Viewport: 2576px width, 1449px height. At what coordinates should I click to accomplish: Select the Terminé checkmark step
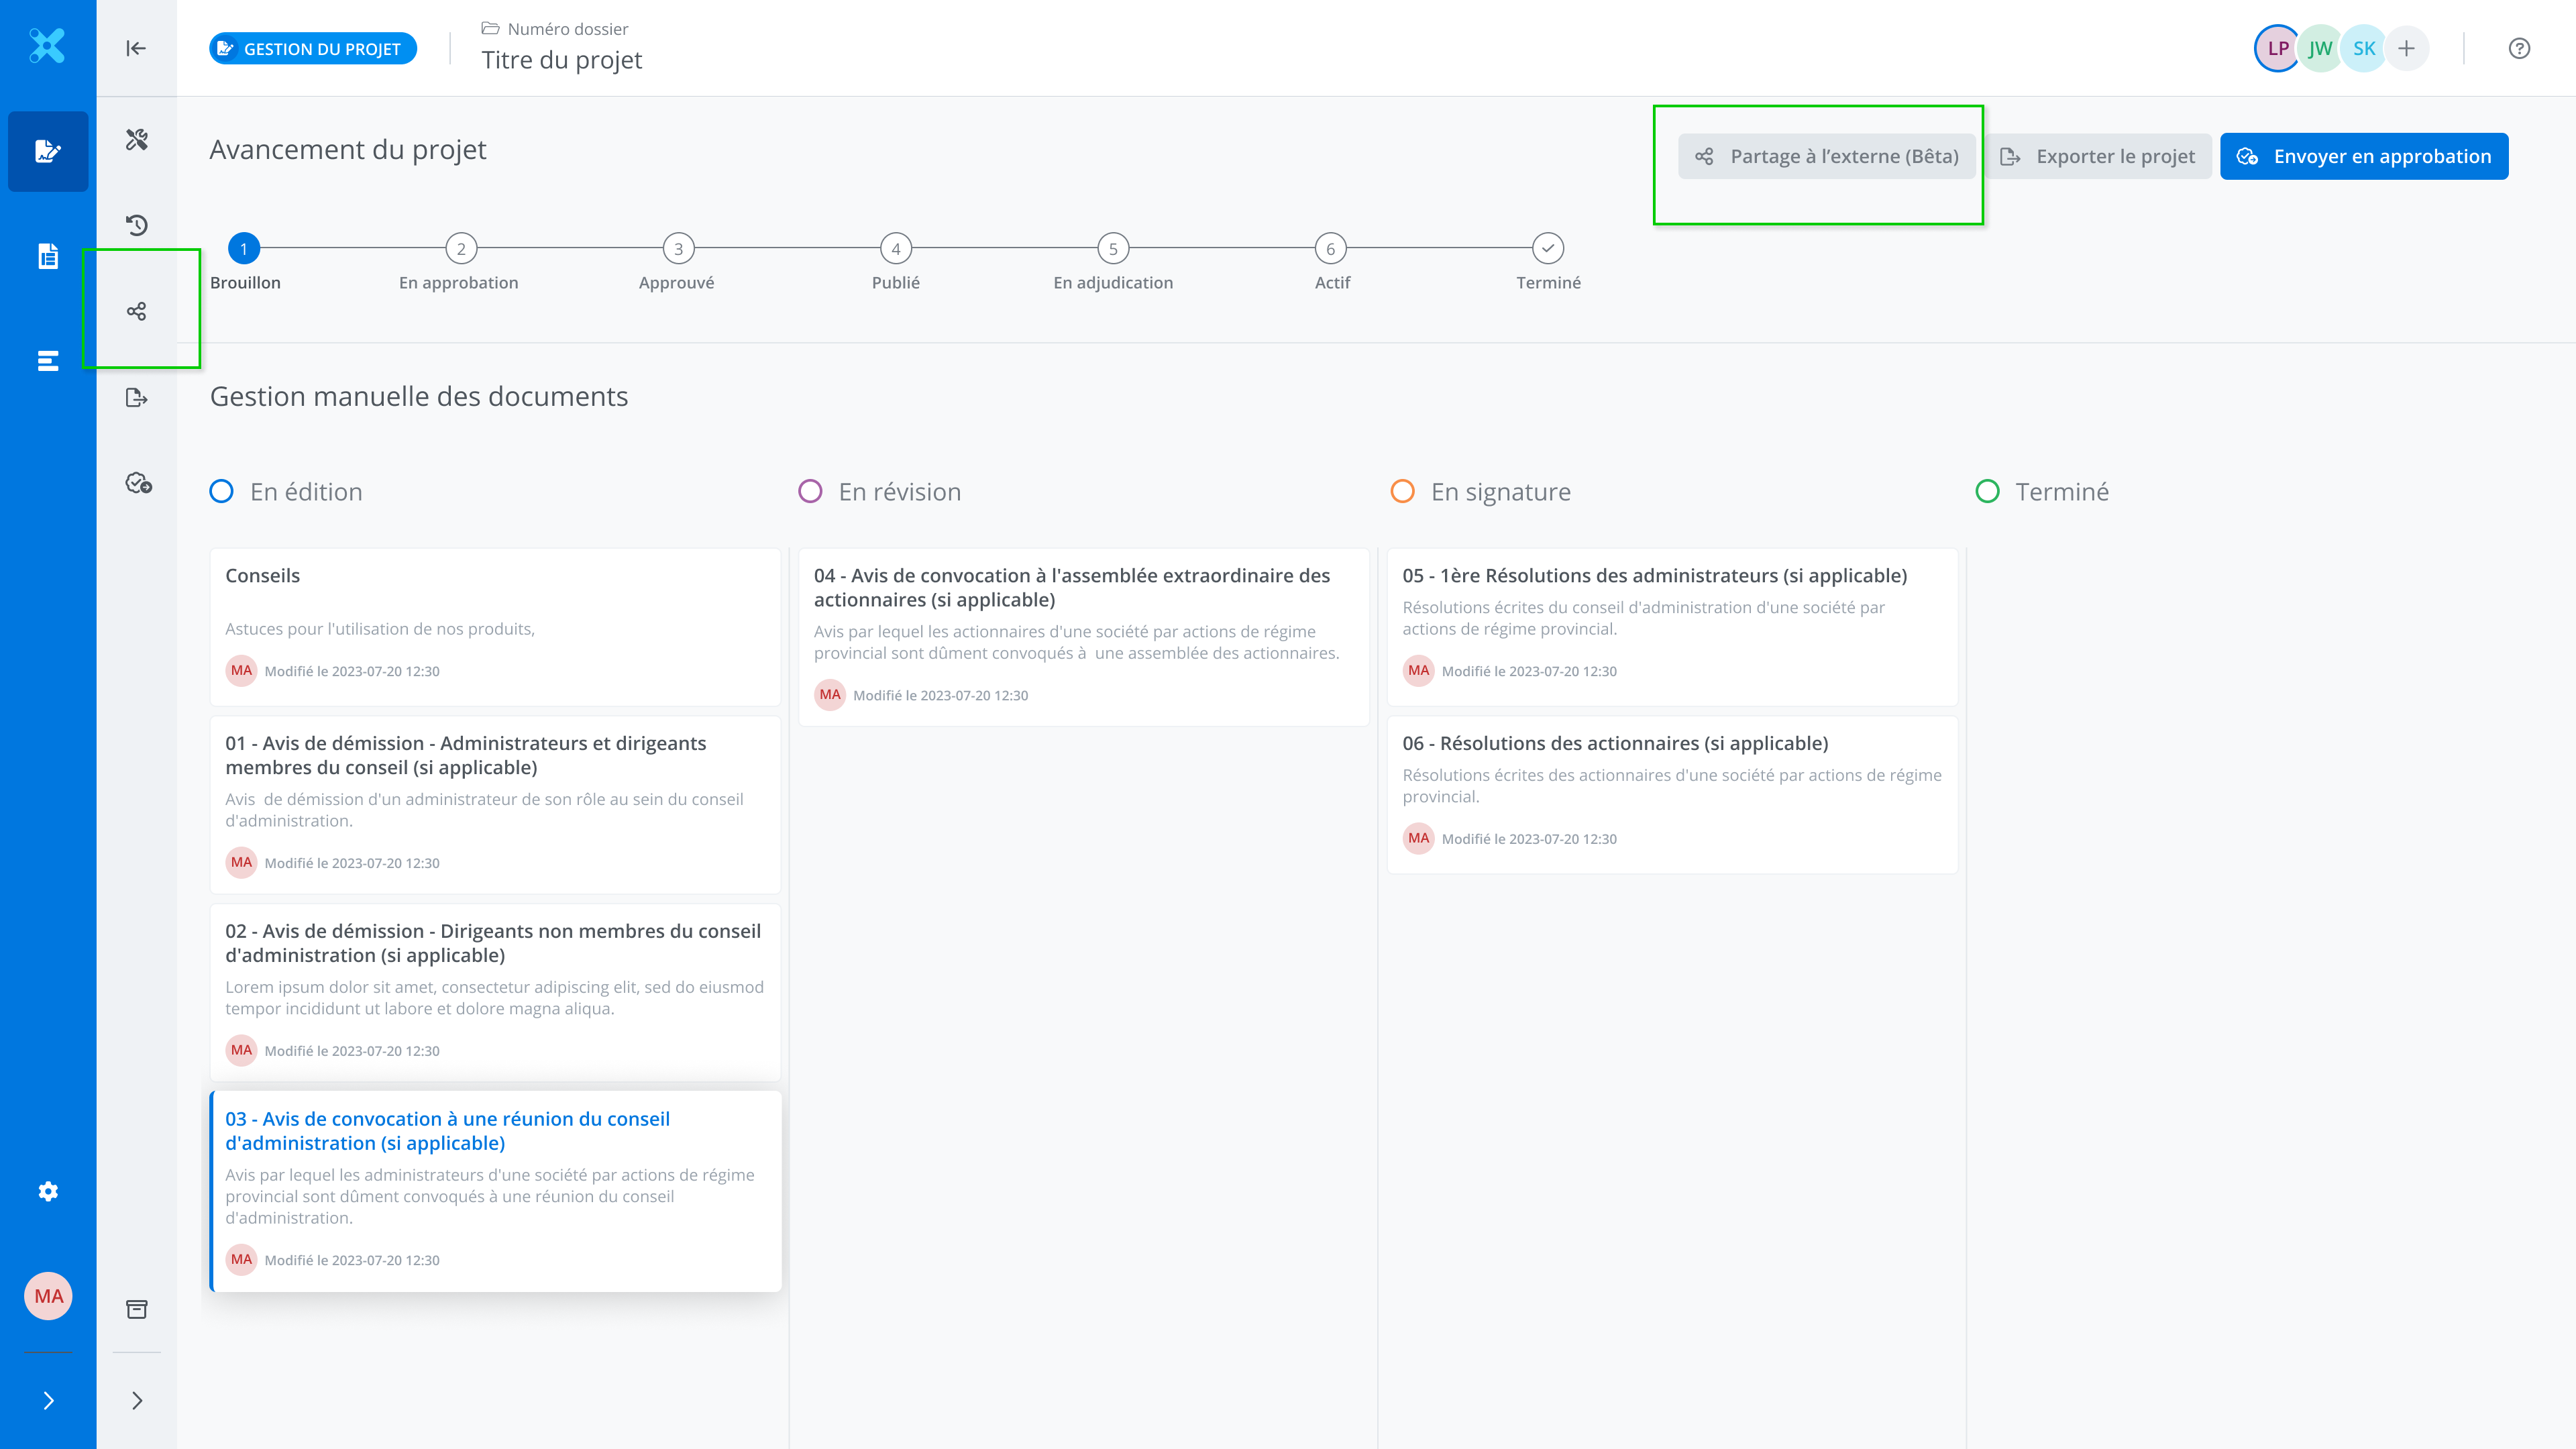point(1547,248)
